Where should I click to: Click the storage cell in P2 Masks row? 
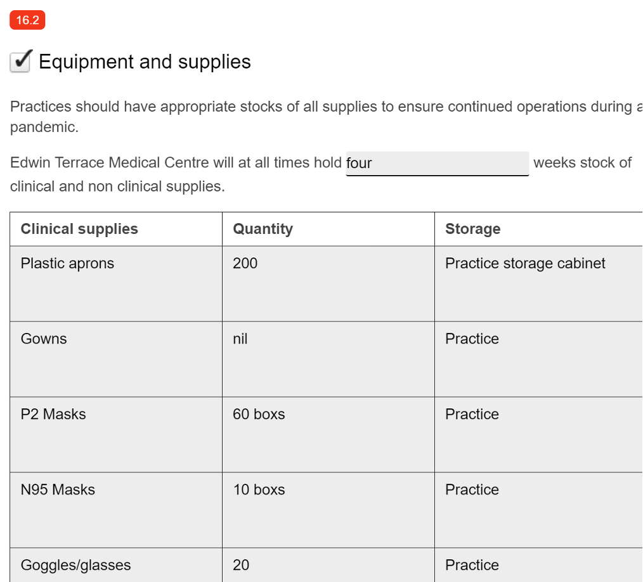click(538, 434)
